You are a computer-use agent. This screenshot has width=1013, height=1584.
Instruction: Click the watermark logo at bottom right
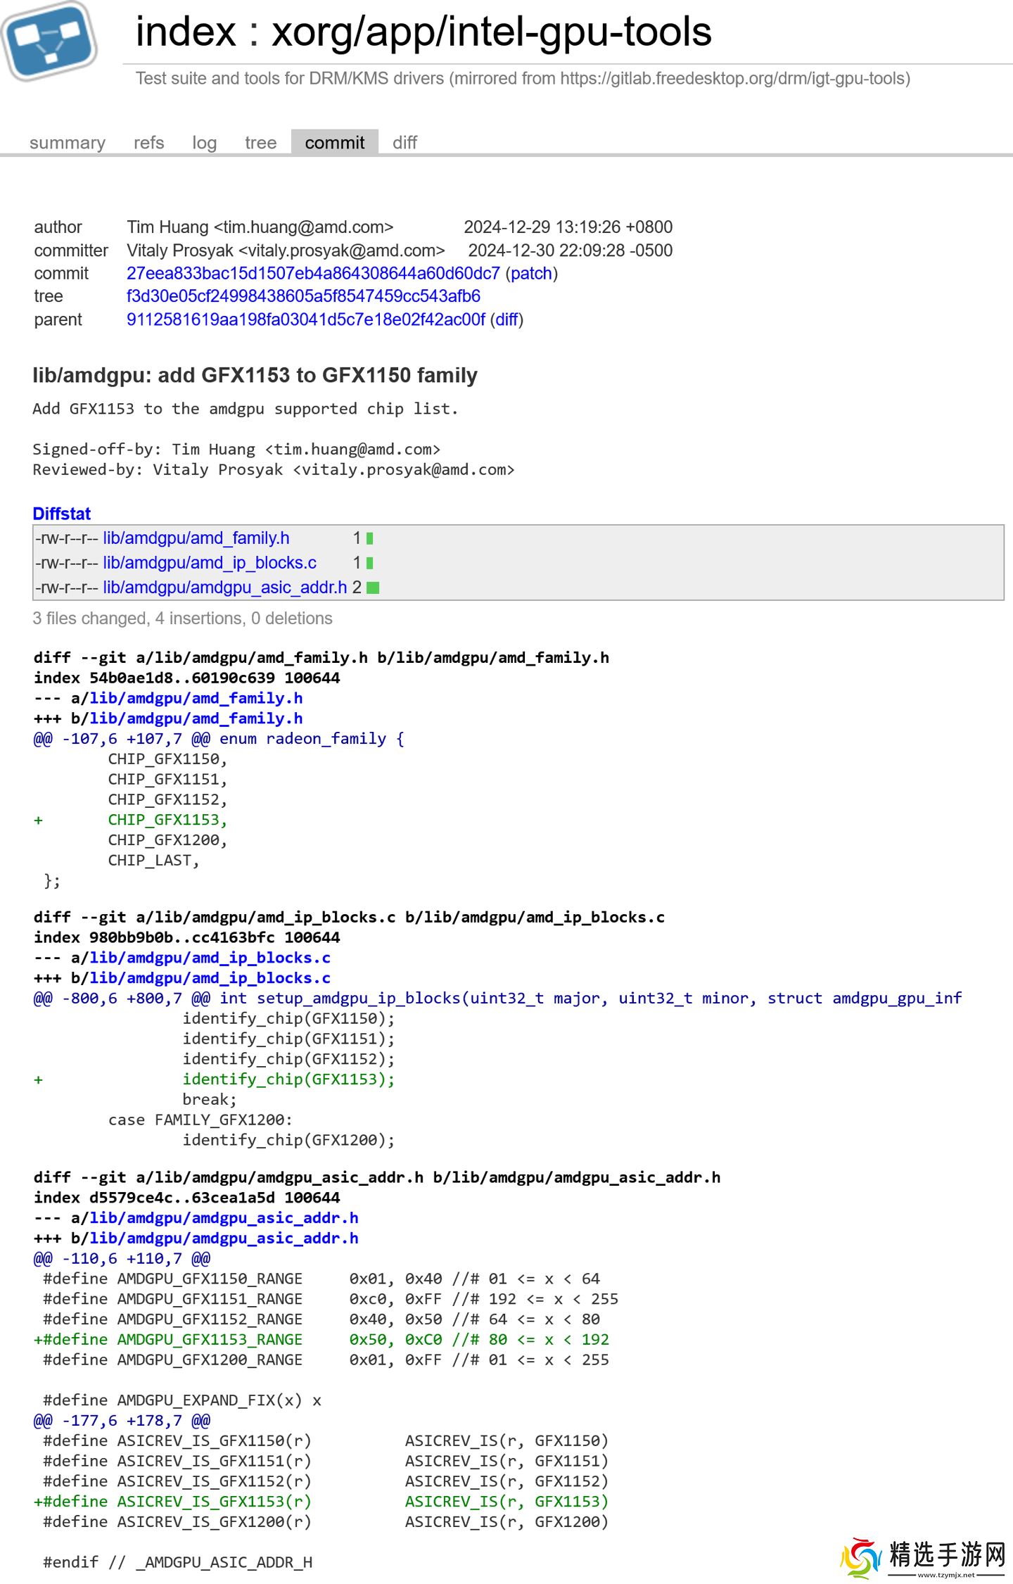[923, 1557]
